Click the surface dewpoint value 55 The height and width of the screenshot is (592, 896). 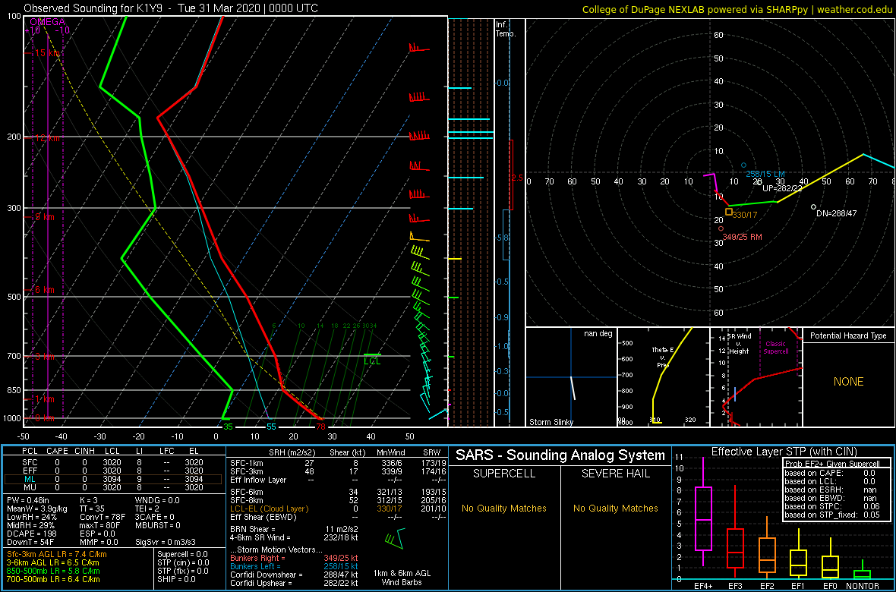271,427
